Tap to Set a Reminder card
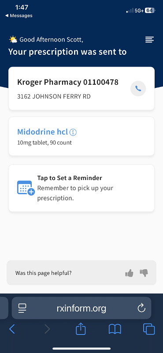The width and height of the screenshot is (163, 353). (x=81, y=188)
